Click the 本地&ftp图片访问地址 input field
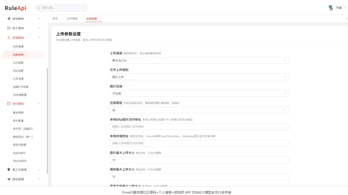Viewport: 348px width, 195px height. click(x=199, y=127)
